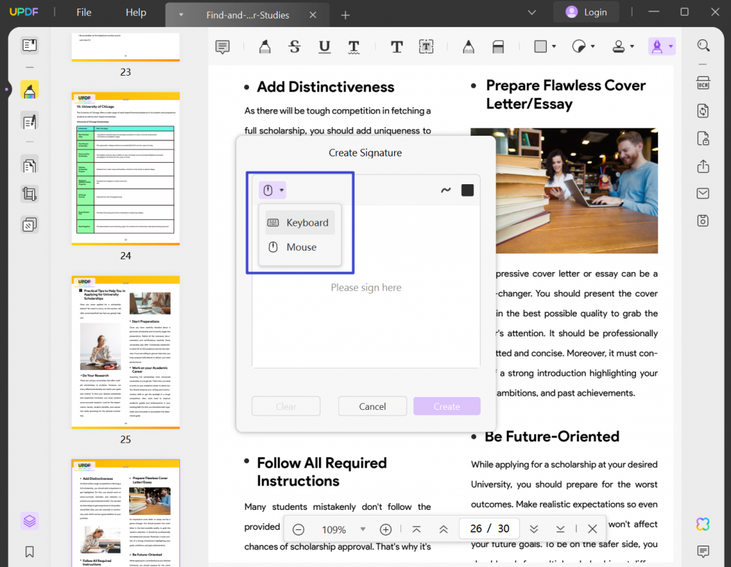The height and width of the screenshot is (567, 731).
Task: Open the Pencil drawing tool
Action: tap(468, 46)
